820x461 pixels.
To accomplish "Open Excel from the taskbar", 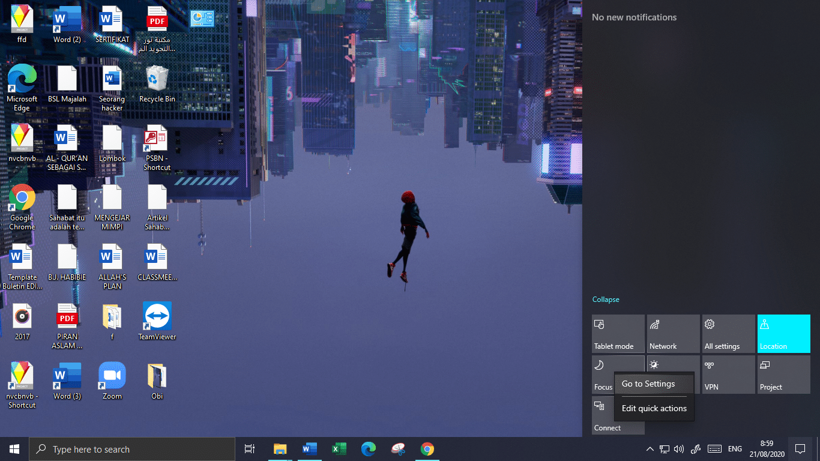I will (x=339, y=449).
